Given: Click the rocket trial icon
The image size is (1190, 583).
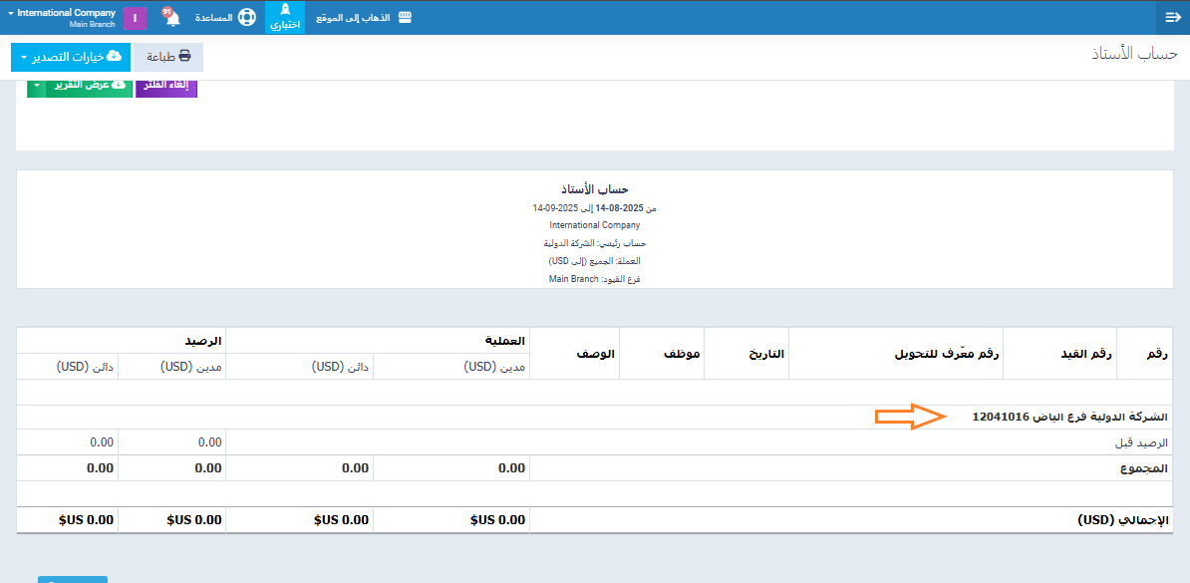Looking at the screenshot, I should (x=285, y=11).
